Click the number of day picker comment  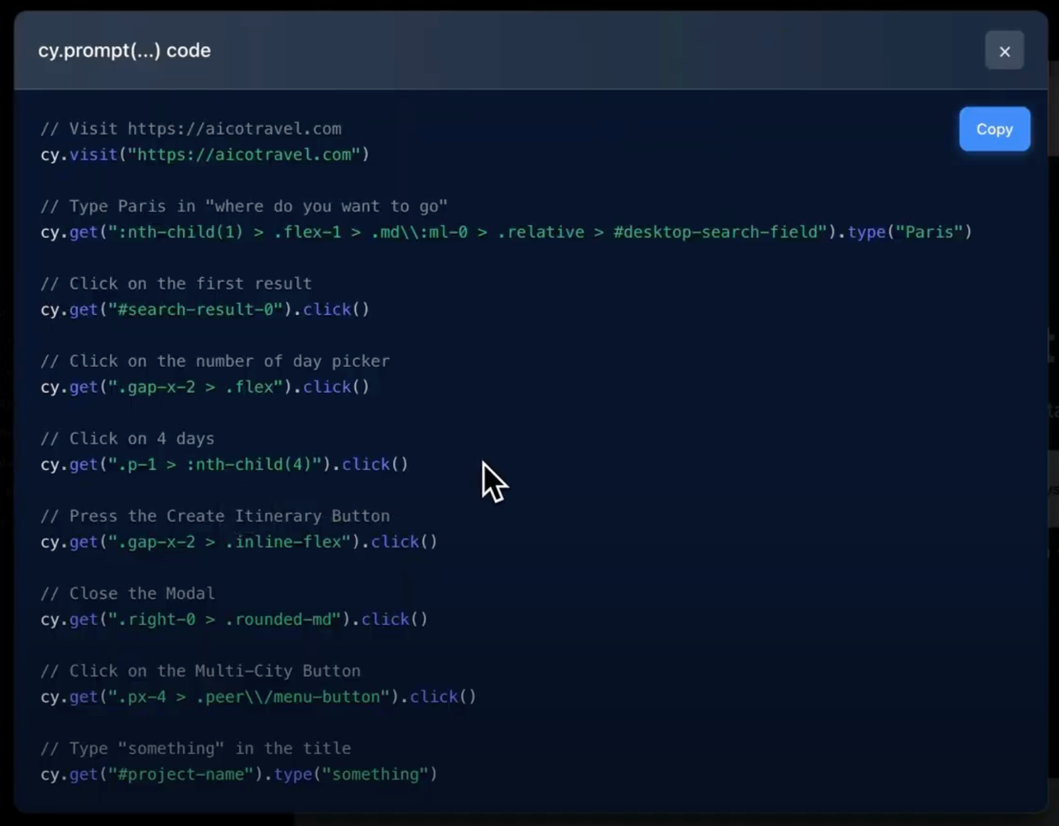click(215, 361)
